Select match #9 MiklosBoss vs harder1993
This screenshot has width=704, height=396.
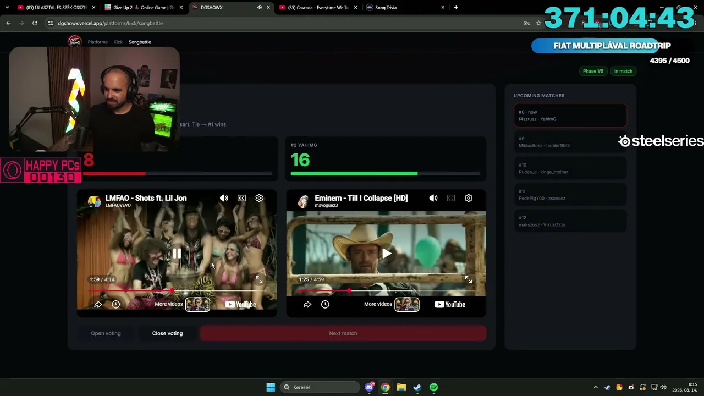click(x=570, y=142)
